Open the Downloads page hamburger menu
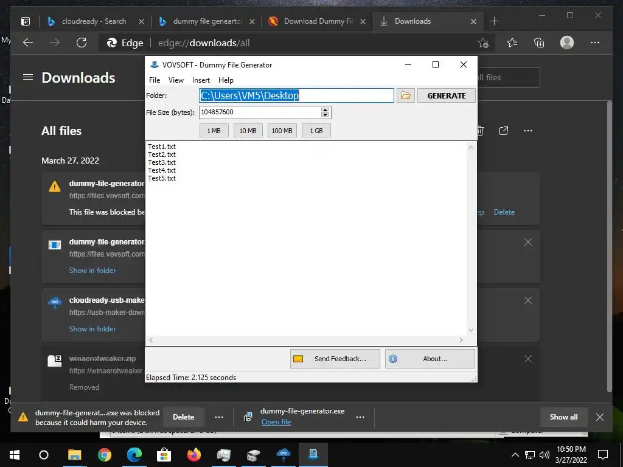The height and width of the screenshot is (467, 623). tap(28, 77)
